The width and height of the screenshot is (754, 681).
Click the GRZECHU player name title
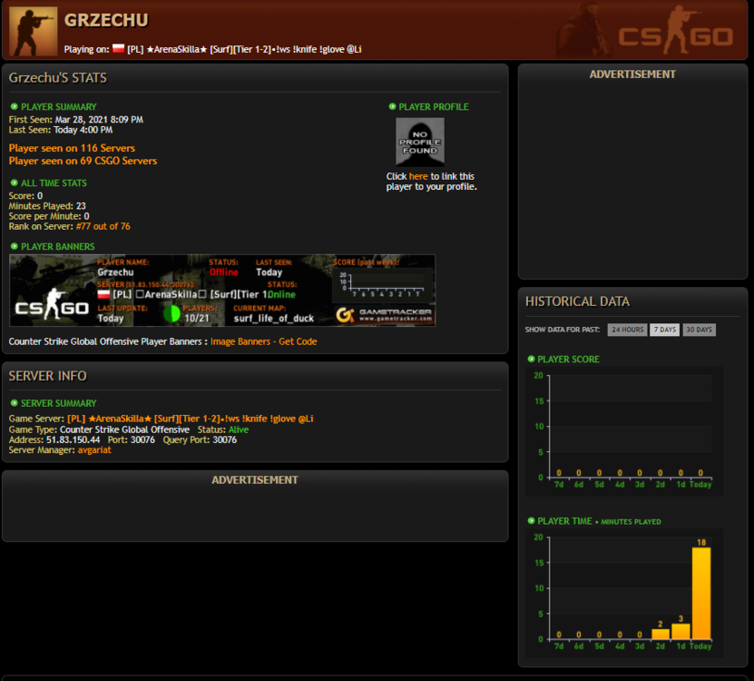pyautogui.click(x=106, y=20)
